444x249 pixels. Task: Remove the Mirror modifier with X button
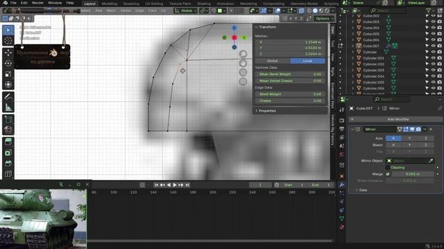(431, 129)
